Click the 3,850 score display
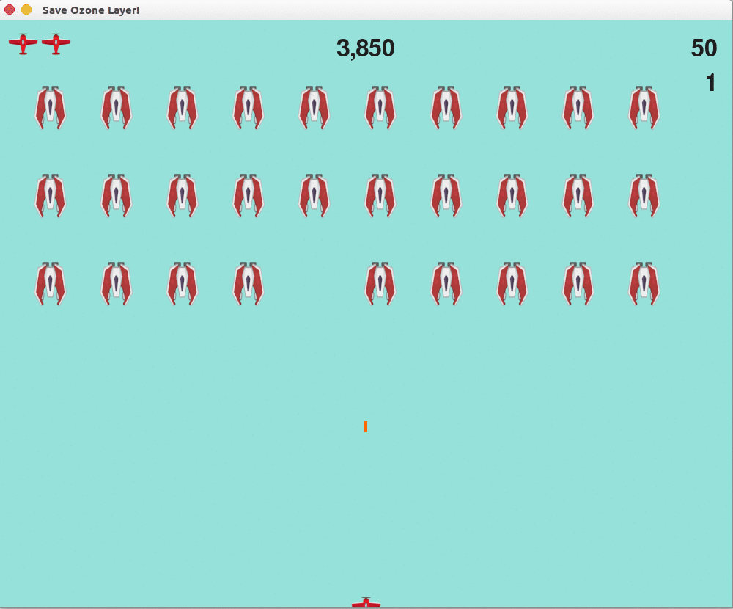The height and width of the screenshot is (609, 733). coord(365,48)
